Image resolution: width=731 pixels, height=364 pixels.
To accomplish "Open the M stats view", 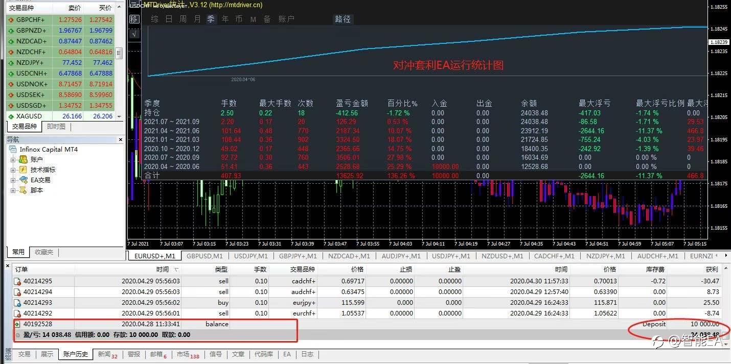I will click(253, 19).
